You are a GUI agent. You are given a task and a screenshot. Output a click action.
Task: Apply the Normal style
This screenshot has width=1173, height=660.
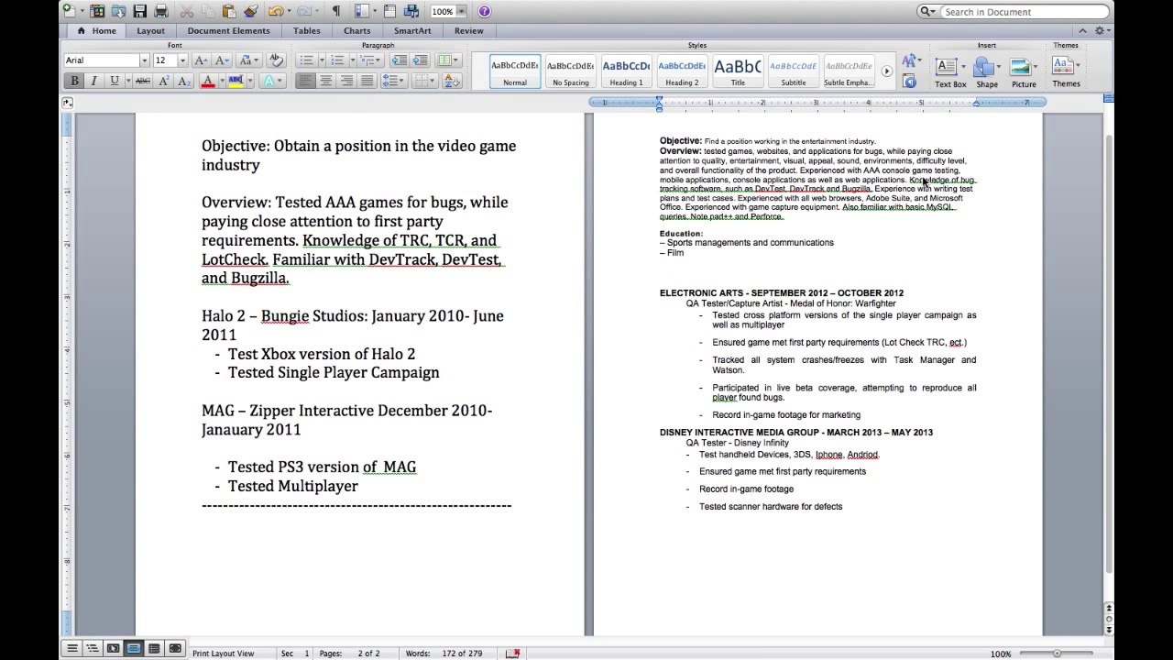coord(515,71)
